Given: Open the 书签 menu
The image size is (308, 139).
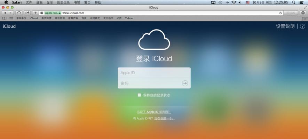Looking at the screenshot, I should (x=77, y=2).
